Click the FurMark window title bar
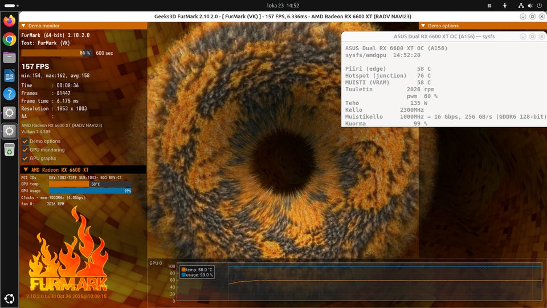Image resolution: width=547 pixels, height=308 pixels. [x=283, y=17]
